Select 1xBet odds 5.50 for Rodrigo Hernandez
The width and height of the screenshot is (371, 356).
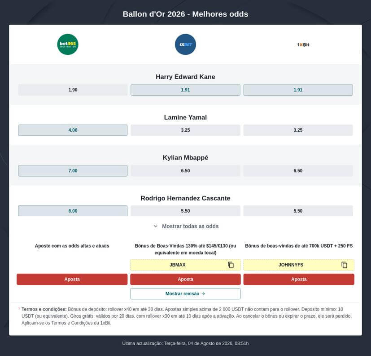tap(185, 211)
